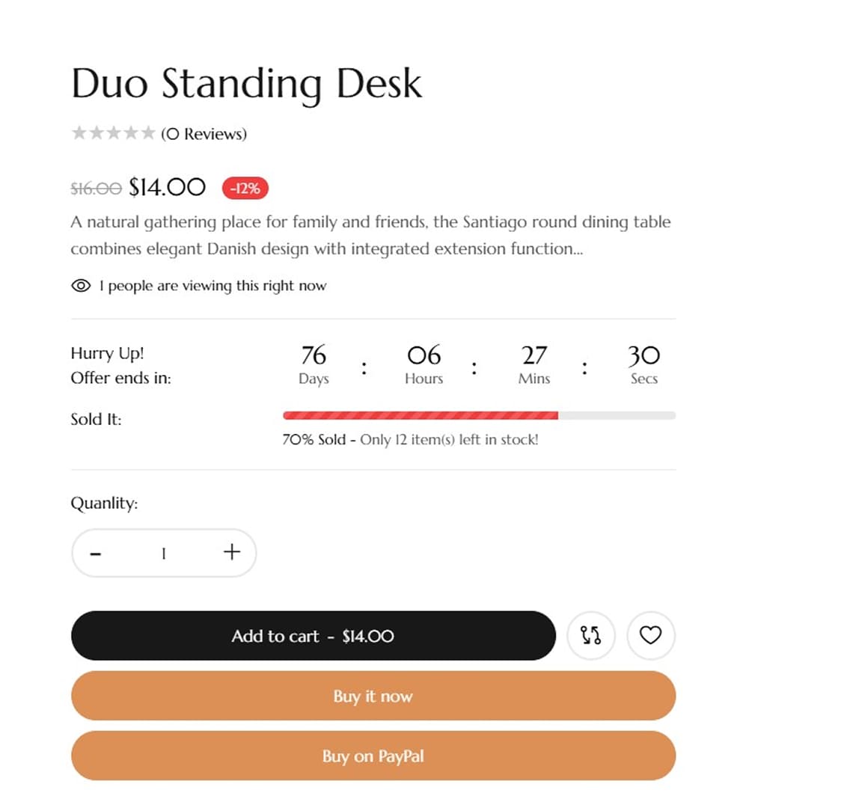The height and width of the screenshot is (799, 862).
Task: Click the $14.00 sale price
Action: [167, 187]
